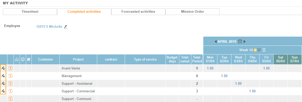Click the add-entry icon on the Management row

(x=3, y=76)
